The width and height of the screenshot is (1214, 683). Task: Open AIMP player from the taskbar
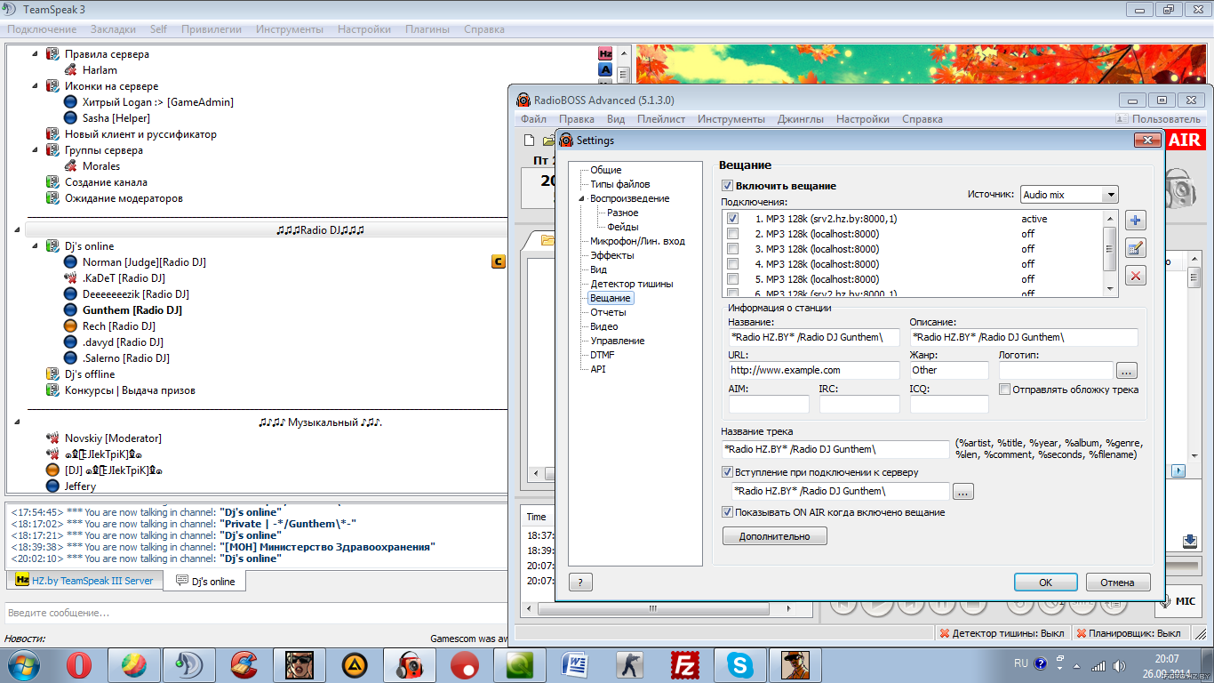coord(355,664)
